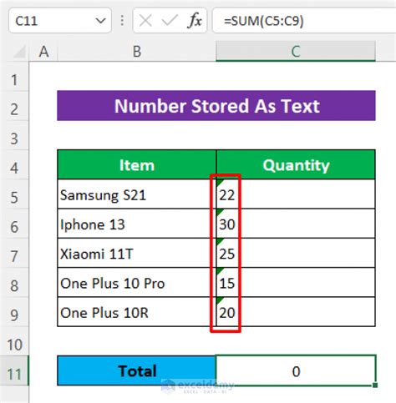Screen dimensions: 396x403
Task: Click the Enter checkmark formula bar icon
Action: click(170, 21)
